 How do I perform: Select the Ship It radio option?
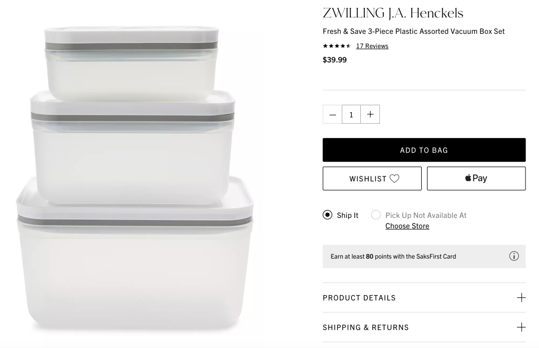point(327,215)
